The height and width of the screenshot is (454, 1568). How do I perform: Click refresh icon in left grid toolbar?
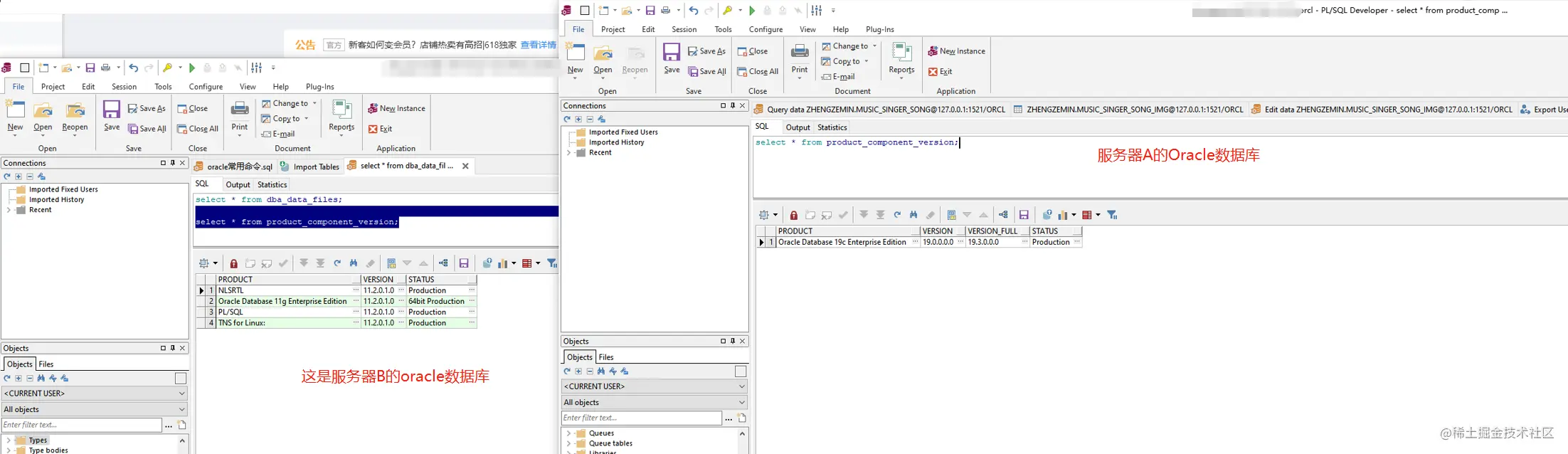point(337,263)
